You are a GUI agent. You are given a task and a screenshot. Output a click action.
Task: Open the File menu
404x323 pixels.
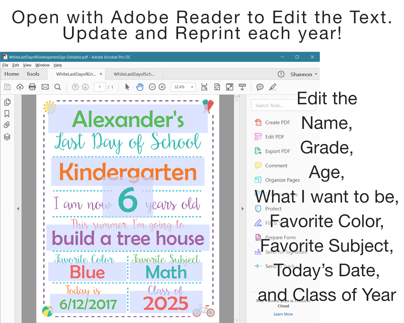(x=5, y=65)
